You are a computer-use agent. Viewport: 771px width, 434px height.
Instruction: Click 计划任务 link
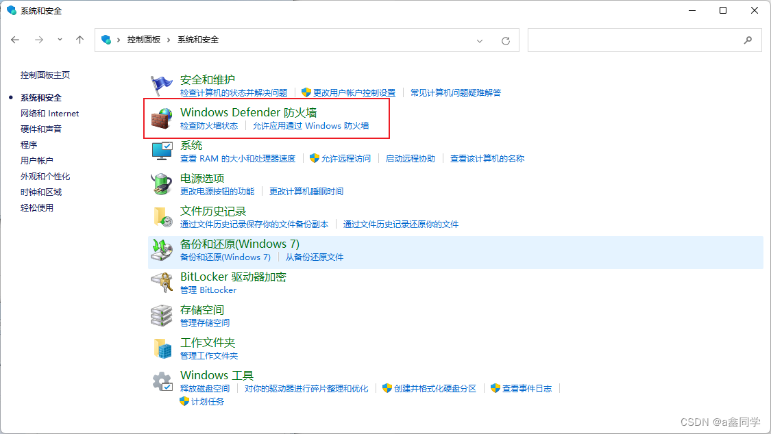(208, 402)
